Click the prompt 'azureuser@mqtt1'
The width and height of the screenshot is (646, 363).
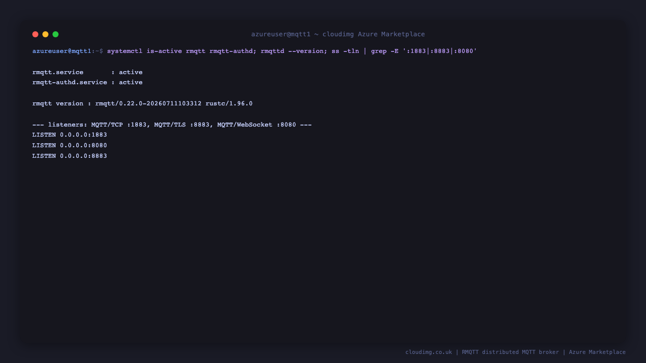pos(62,51)
